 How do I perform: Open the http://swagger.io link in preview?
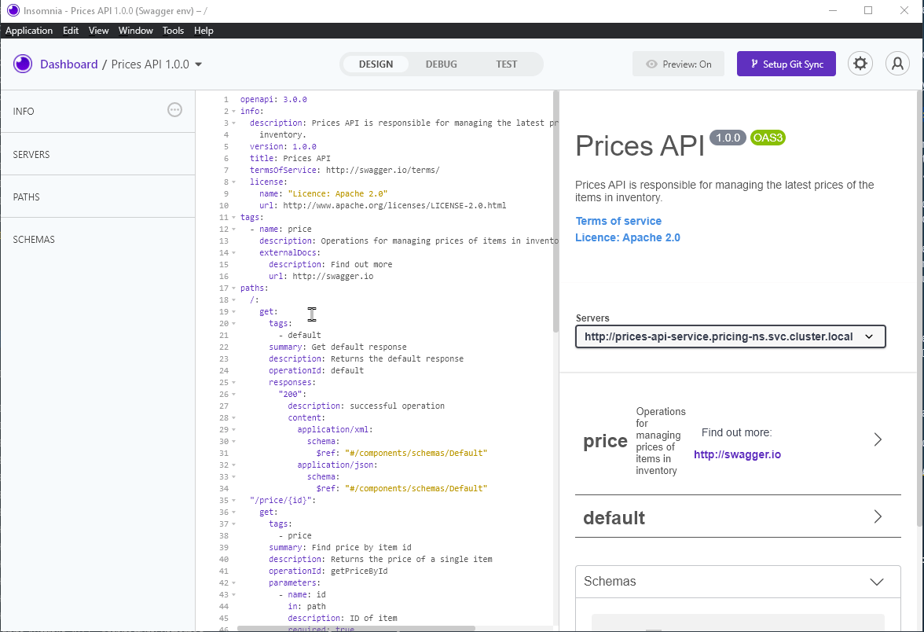point(737,454)
